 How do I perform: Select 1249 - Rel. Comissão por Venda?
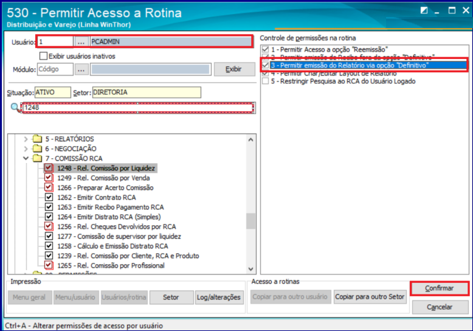coord(103,178)
